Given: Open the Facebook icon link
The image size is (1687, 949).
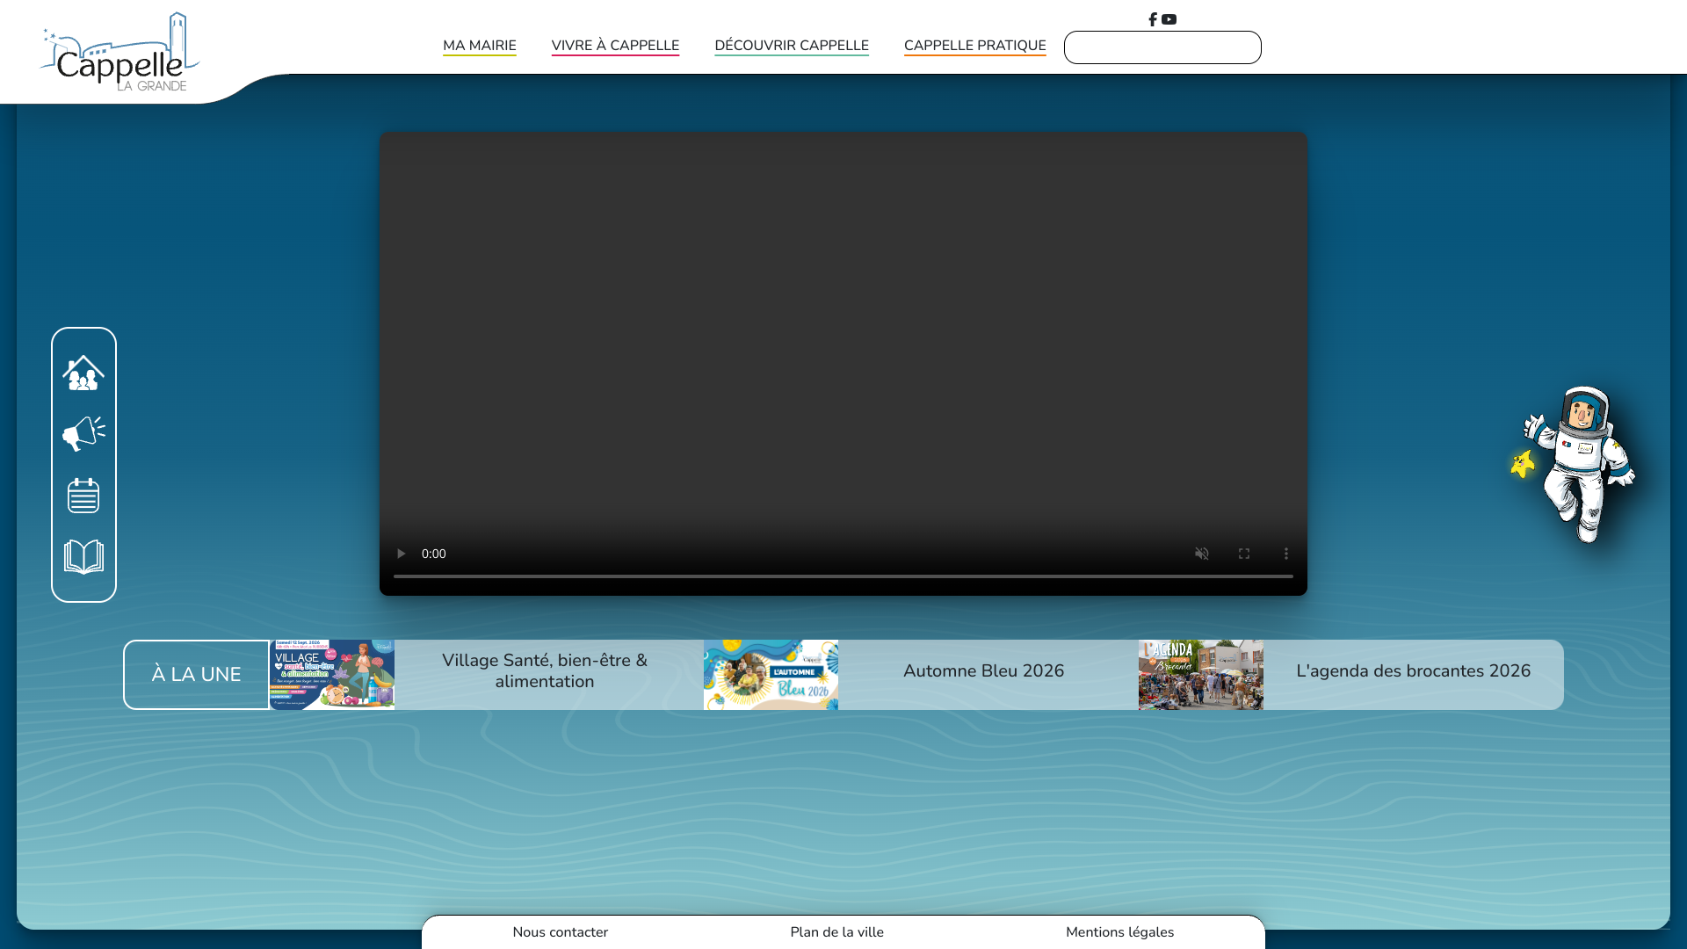Looking at the screenshot, I should pyautogui.click(x=1152, y=19).
